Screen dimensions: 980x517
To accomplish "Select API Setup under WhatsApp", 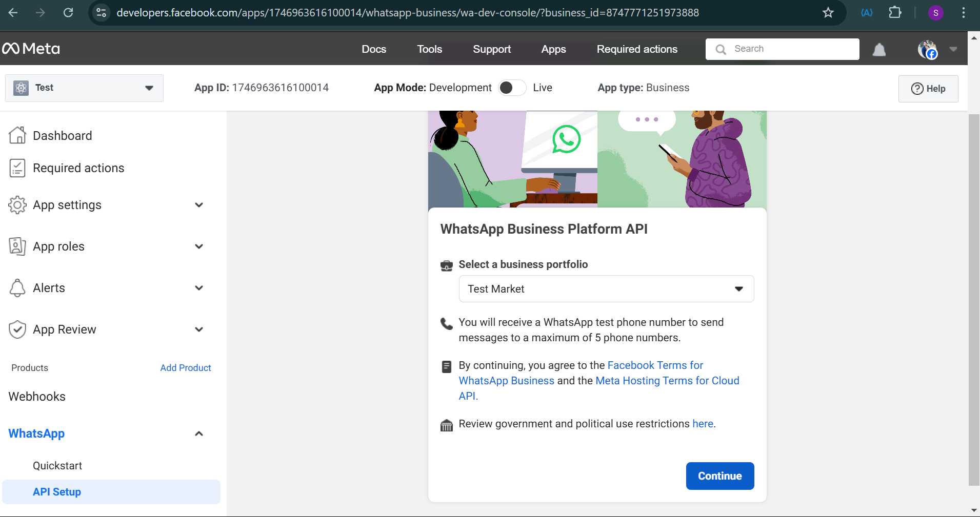I will click(x=57, y=491).
